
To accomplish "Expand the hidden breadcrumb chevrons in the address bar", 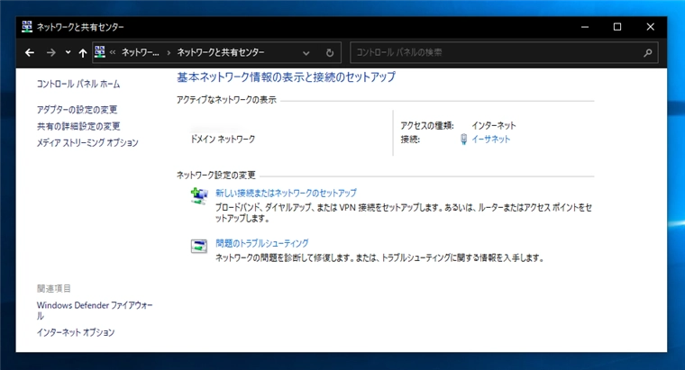I will (x=113, y=52).
